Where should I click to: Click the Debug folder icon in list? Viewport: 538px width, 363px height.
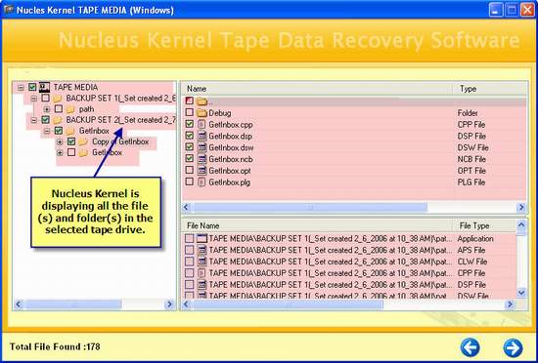click(202, 112)
